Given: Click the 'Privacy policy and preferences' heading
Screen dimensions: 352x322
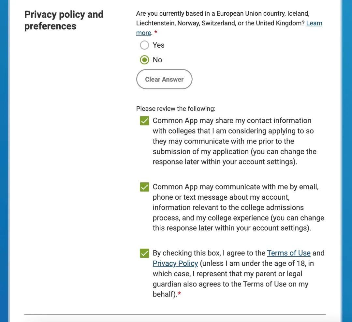Looking at the screenshot, I should click(64, 20).
